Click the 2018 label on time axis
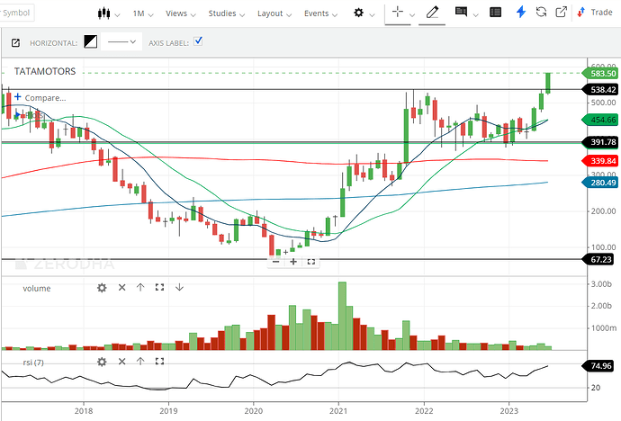The height and width of the screenshot is (421, 621). click(84, 411)
